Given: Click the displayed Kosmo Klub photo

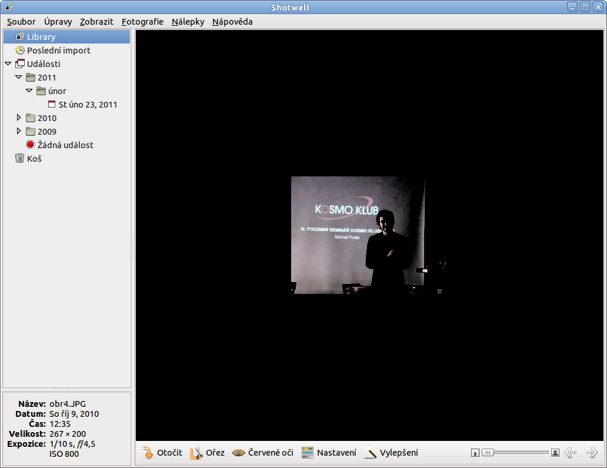Looking at the screenshot, I should point(358,235).
